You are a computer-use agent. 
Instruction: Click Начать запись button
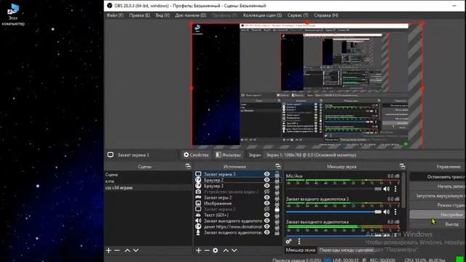[x=438, y=186]
